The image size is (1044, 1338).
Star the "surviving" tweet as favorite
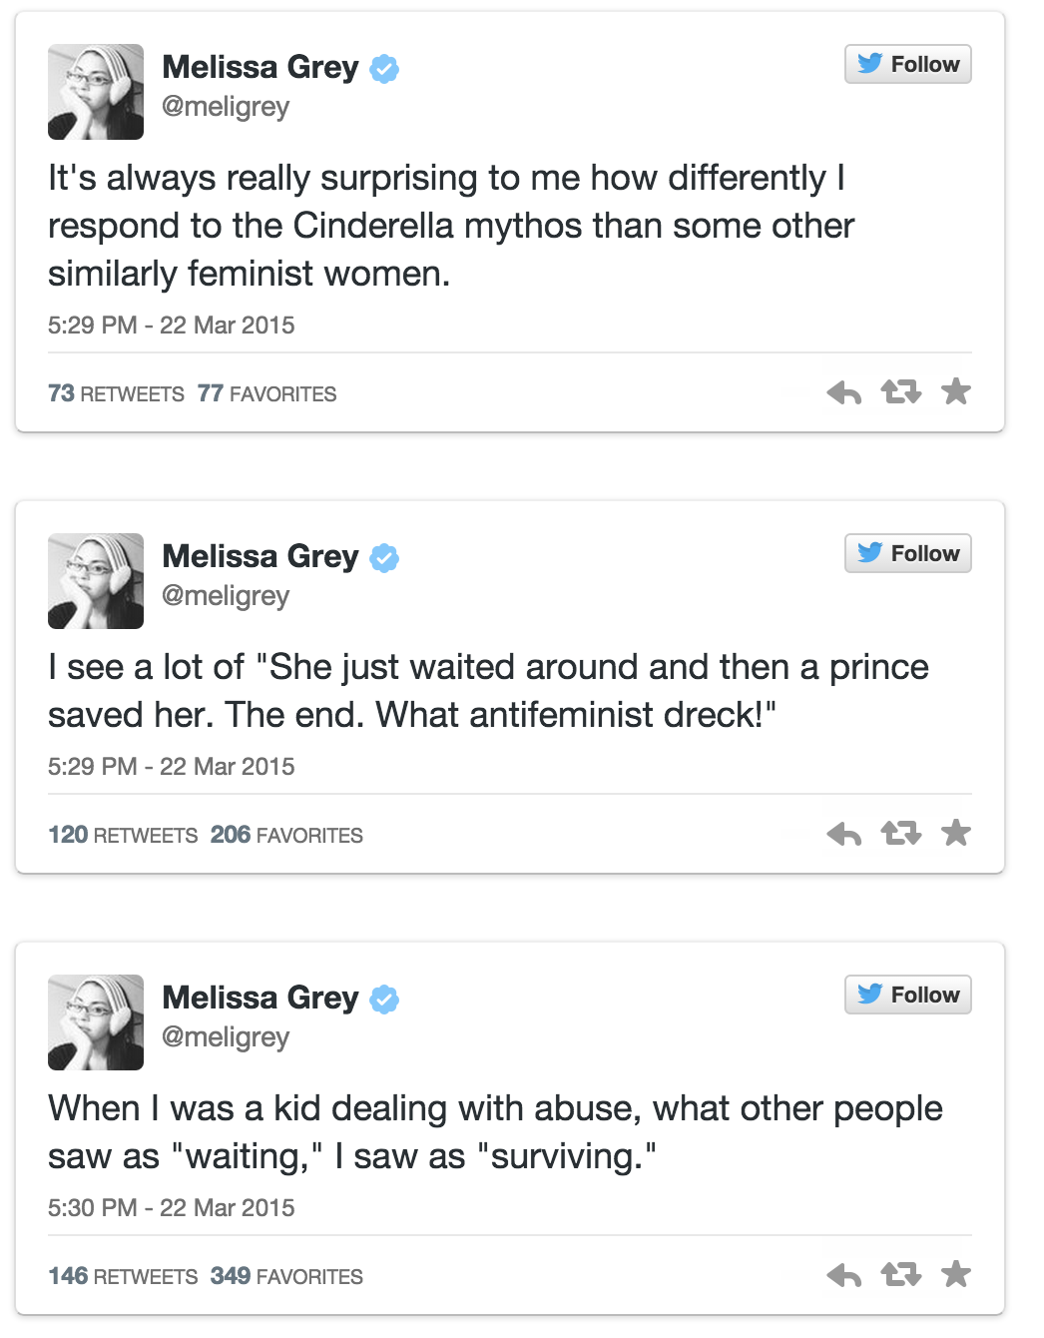(x=956, y=1274)
